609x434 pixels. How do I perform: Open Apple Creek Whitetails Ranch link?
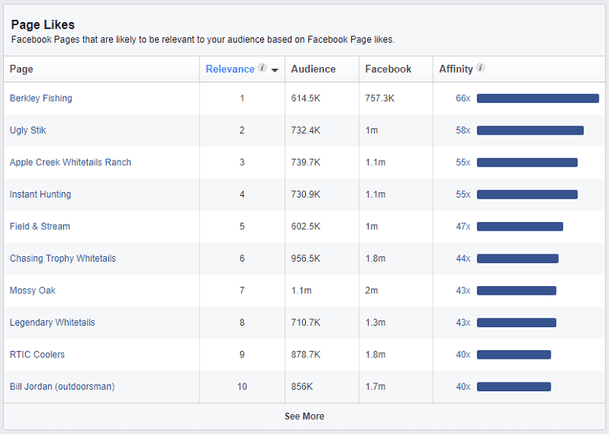coord(70,162)
